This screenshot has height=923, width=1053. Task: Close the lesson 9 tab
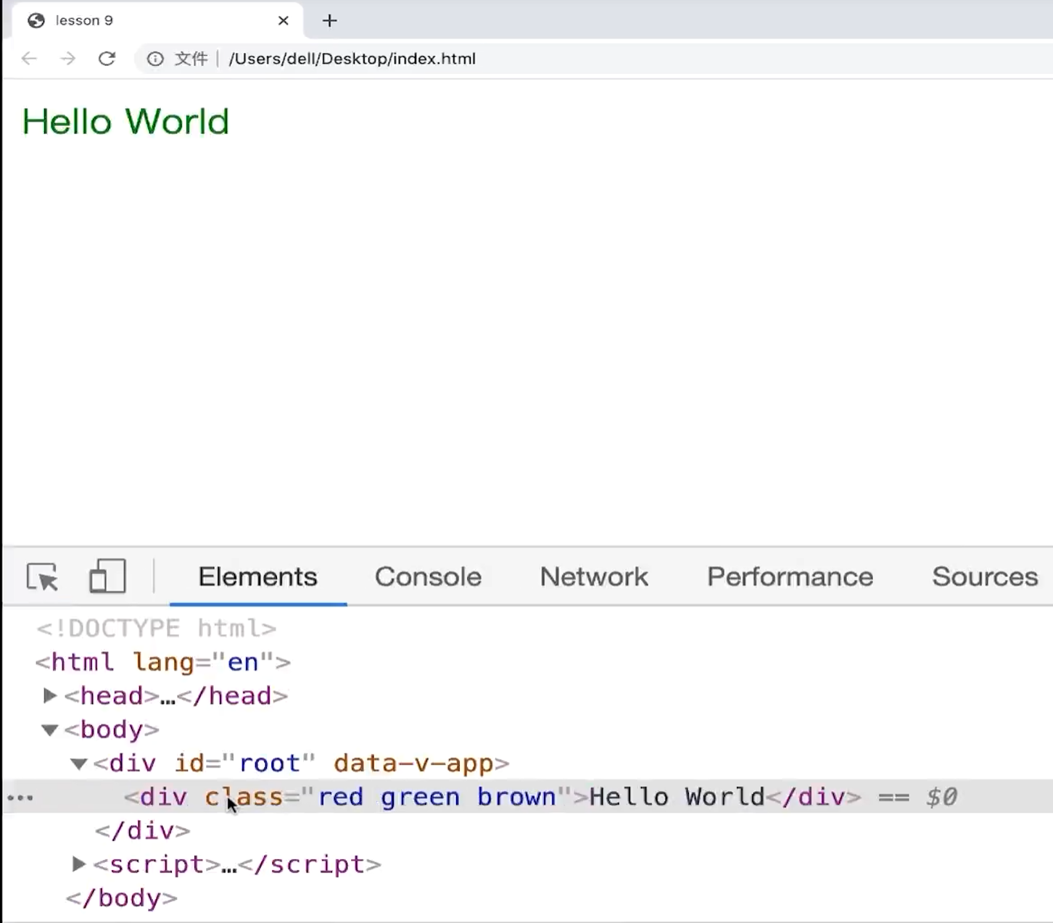tap(284, 20)
